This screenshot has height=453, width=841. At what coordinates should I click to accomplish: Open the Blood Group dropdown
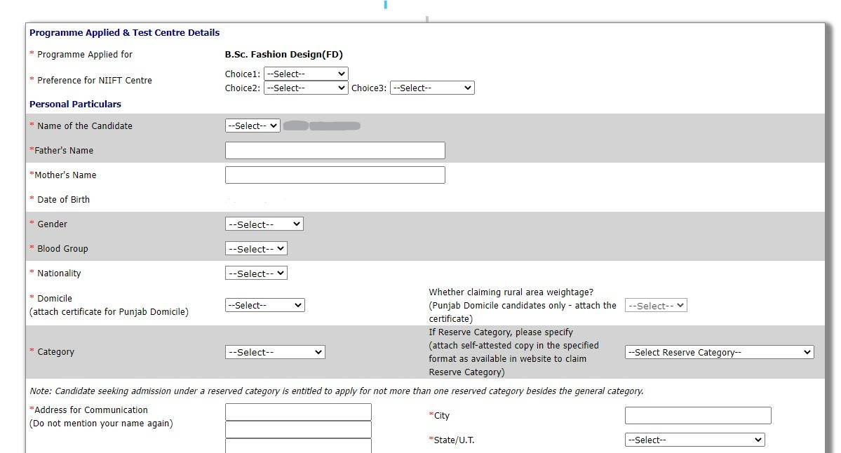pyautogui.click(x=254, y=248)
